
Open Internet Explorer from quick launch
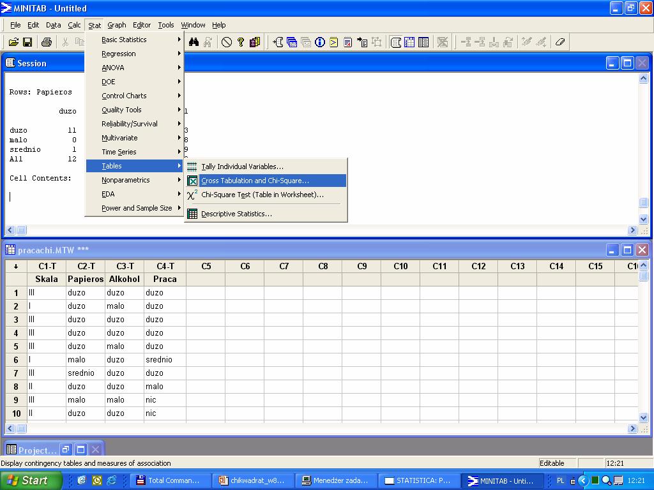point(112,480)
